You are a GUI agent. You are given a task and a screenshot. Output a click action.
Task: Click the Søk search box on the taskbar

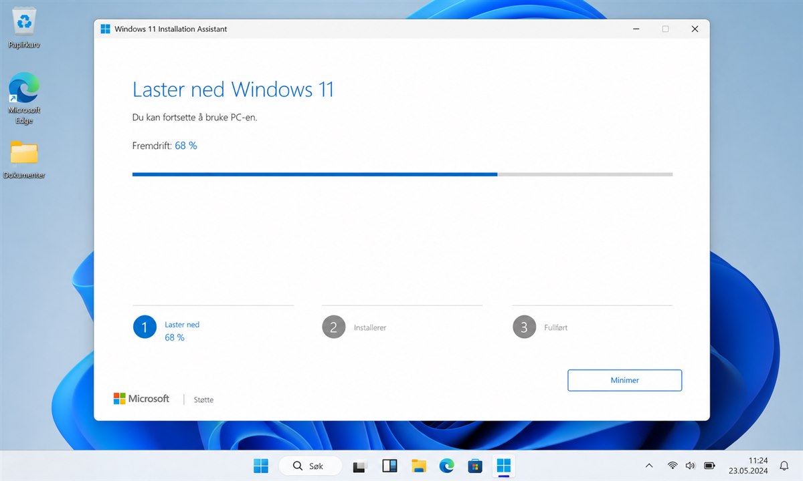click(x=309, y=466)
